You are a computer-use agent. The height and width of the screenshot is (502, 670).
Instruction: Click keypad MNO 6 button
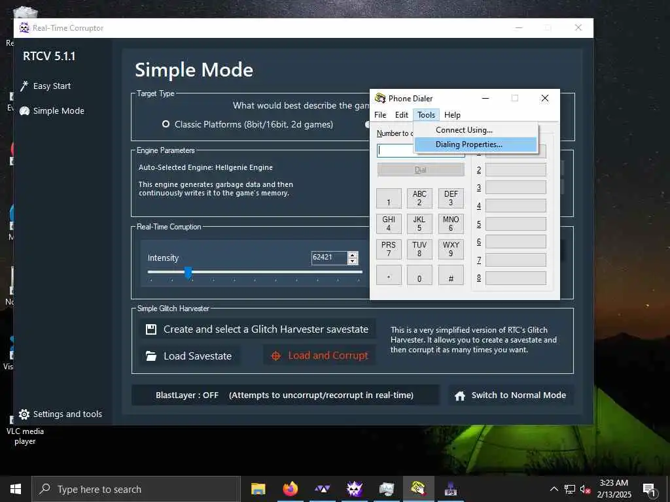click(451, 224)
